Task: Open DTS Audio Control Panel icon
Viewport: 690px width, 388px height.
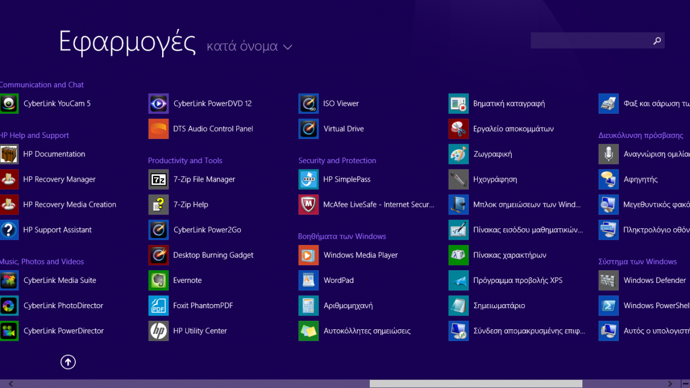Action: coord(158,129)
